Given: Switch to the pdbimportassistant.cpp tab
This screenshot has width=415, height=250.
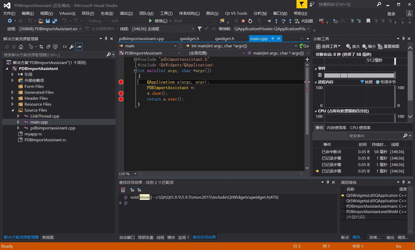Looking at the screenshot, I should pyautogui.click(x=142, y=38).
